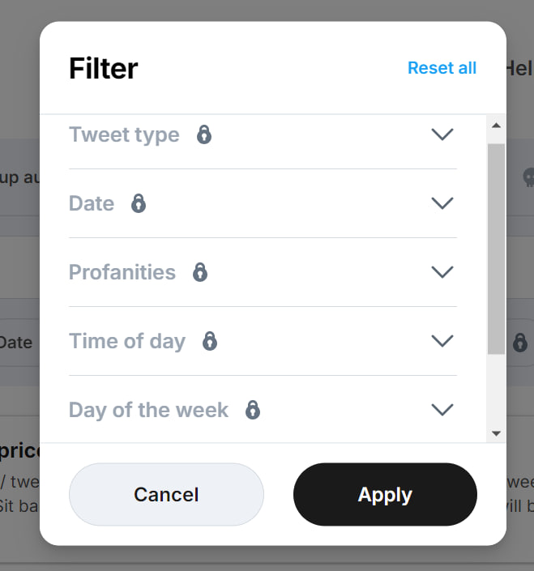Click the Reset all link
The image size is (534, 571).
coord(442,68)
